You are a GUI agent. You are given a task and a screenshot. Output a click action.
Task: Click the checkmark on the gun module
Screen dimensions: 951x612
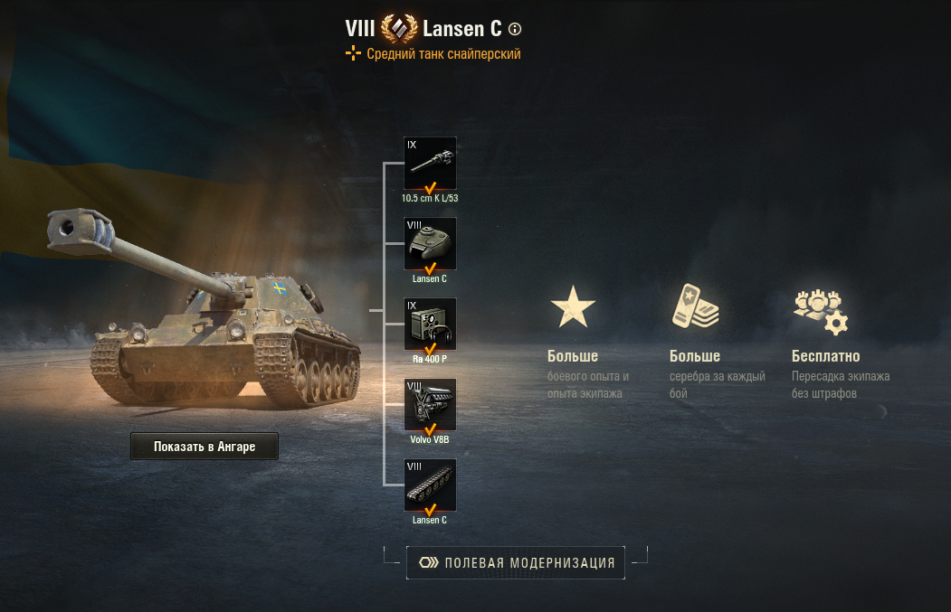430,188
